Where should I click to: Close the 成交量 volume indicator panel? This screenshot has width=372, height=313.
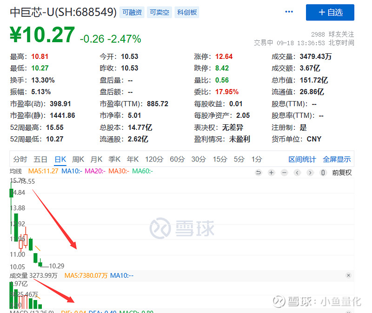click(348, 275)
